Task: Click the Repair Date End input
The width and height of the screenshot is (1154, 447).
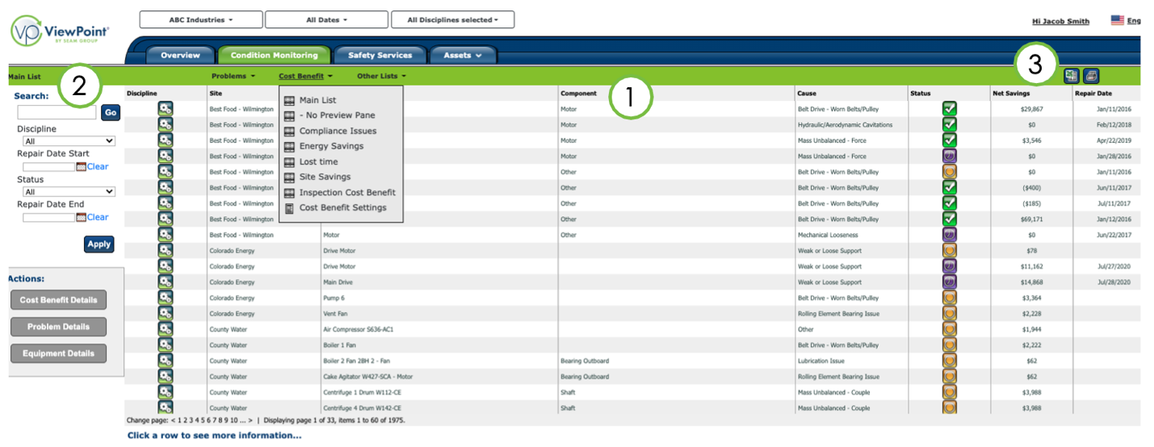Action: pyautogui.click(x=49, y=217)
